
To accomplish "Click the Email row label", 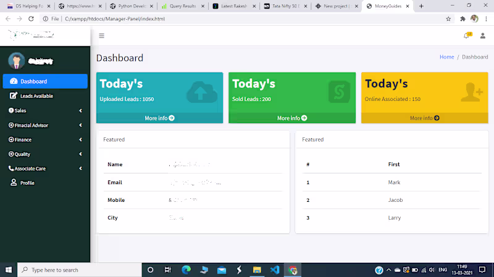I will tap(115, 182).
